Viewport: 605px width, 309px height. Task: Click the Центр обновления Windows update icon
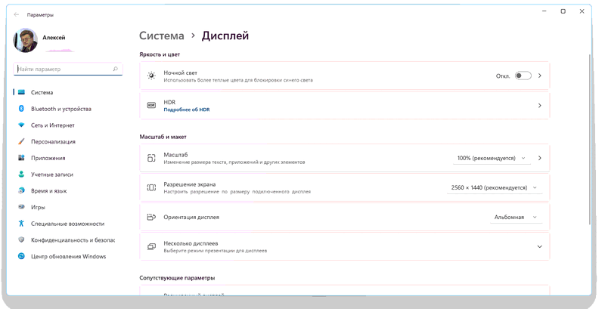(x=22, y=256)
